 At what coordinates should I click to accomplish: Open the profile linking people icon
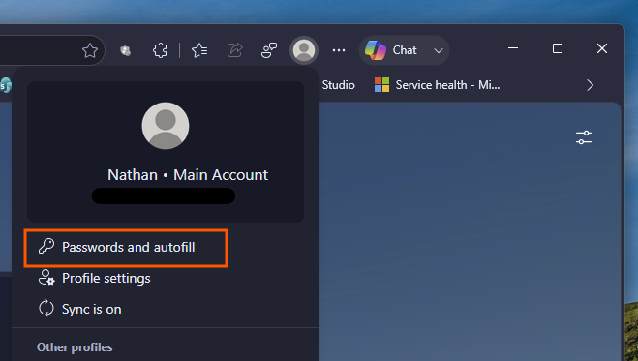pyautogui.click(x=269, y=50)
